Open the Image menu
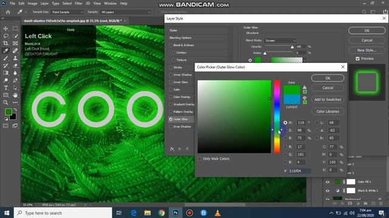 pos(32,4)
